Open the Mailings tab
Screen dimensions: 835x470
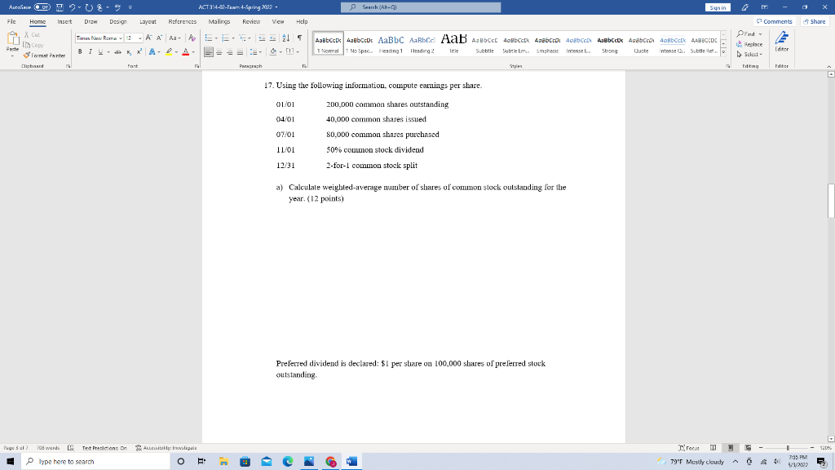pos(219,22)
